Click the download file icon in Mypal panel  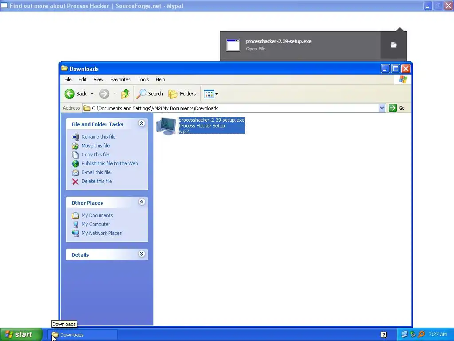click(x=233, y=45)
